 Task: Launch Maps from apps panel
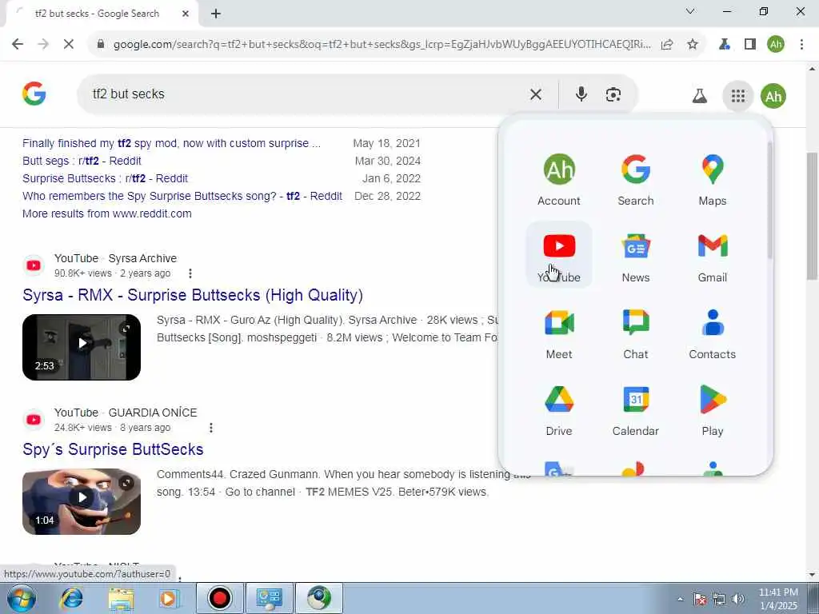pos(713,179)
